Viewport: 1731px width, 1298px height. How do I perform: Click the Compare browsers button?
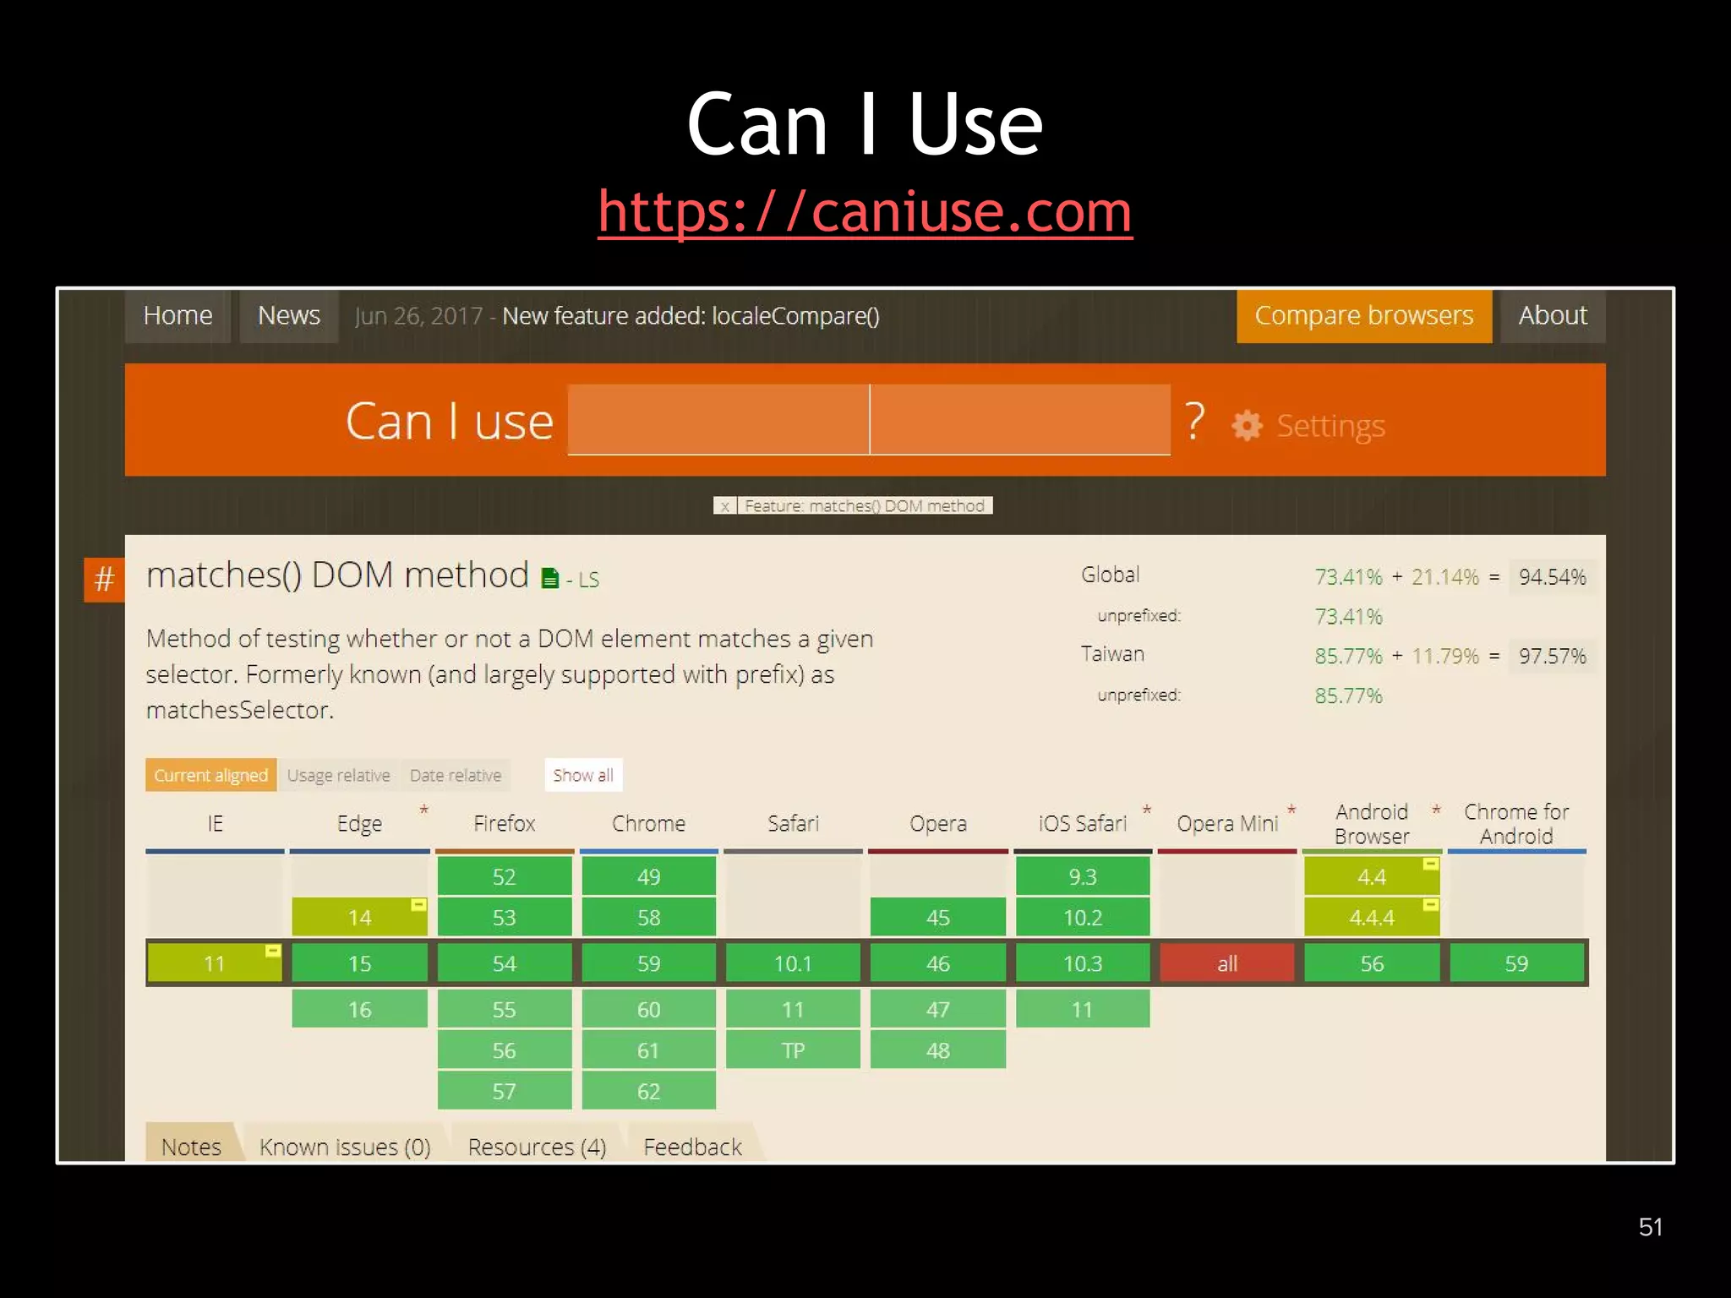[x=1363, y=315]
